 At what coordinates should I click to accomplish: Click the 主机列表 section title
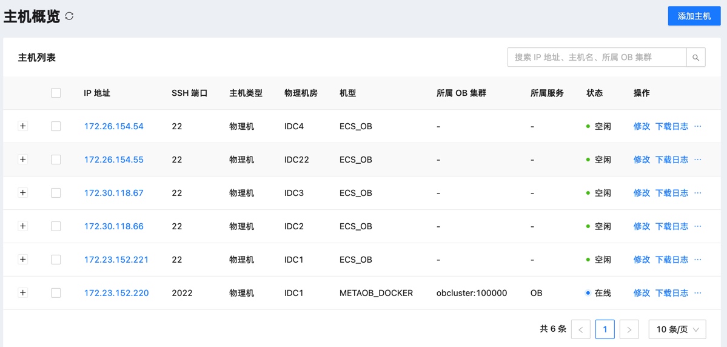coord(36,58)
